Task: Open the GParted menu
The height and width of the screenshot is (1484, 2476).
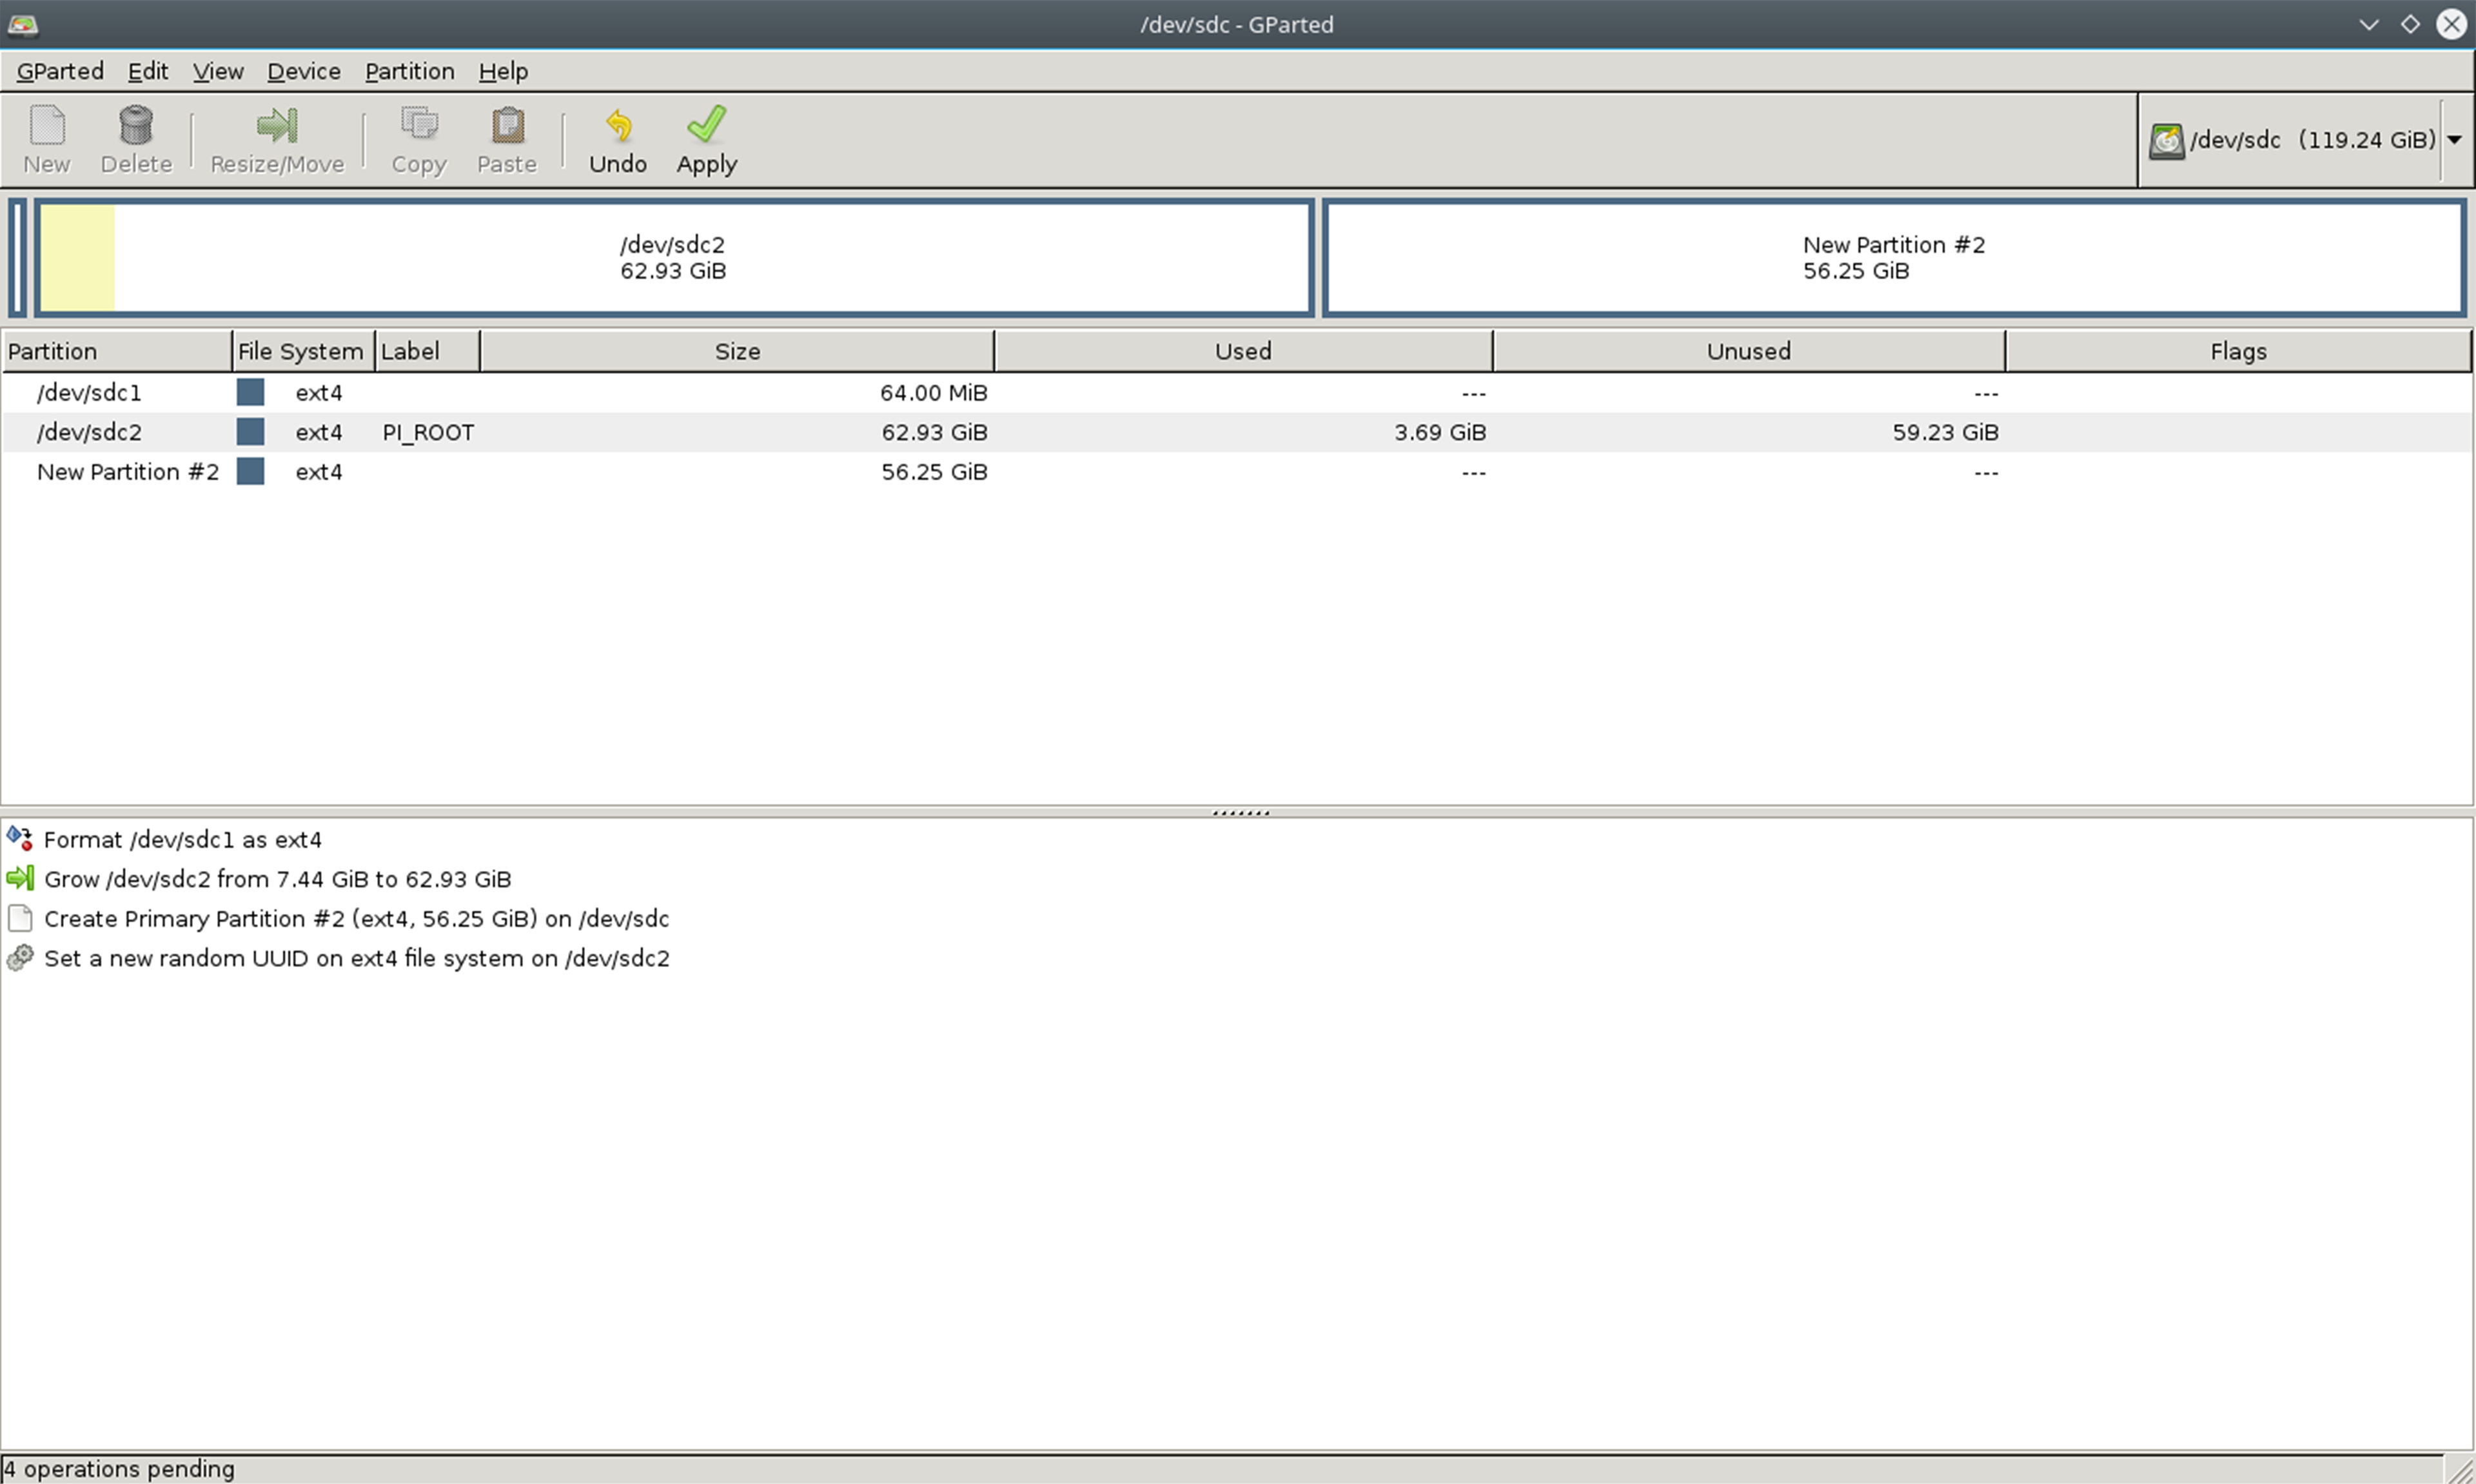Action: [x=60, y=71]
